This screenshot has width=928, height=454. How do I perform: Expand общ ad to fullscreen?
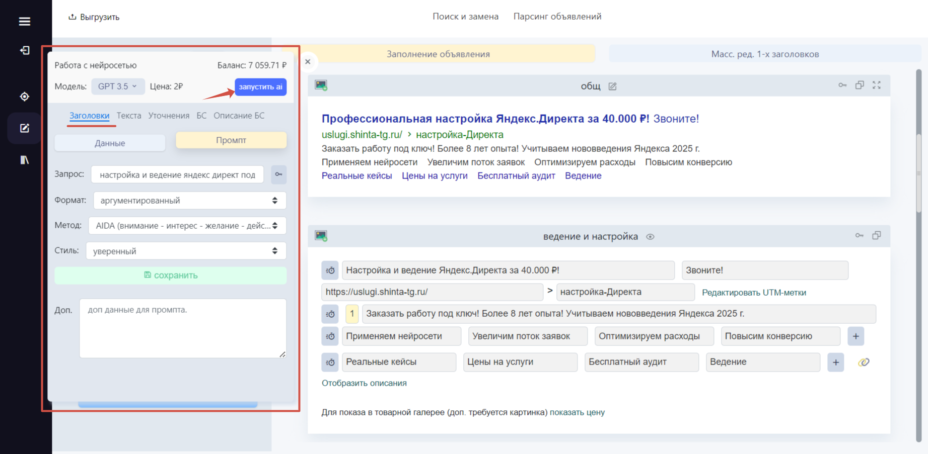[877, 85]
